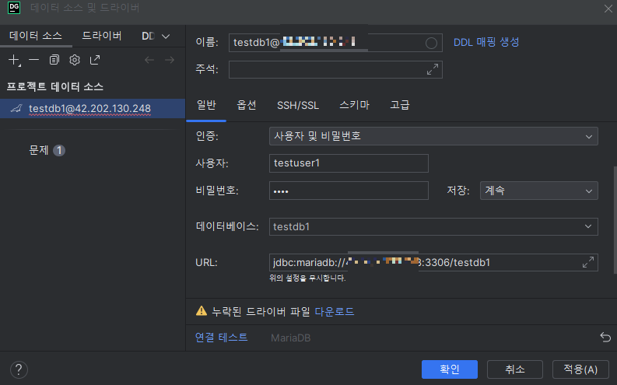Click the yellow warning triangle icon
This screenshot has width=617, height=385.
coord(202,311)
